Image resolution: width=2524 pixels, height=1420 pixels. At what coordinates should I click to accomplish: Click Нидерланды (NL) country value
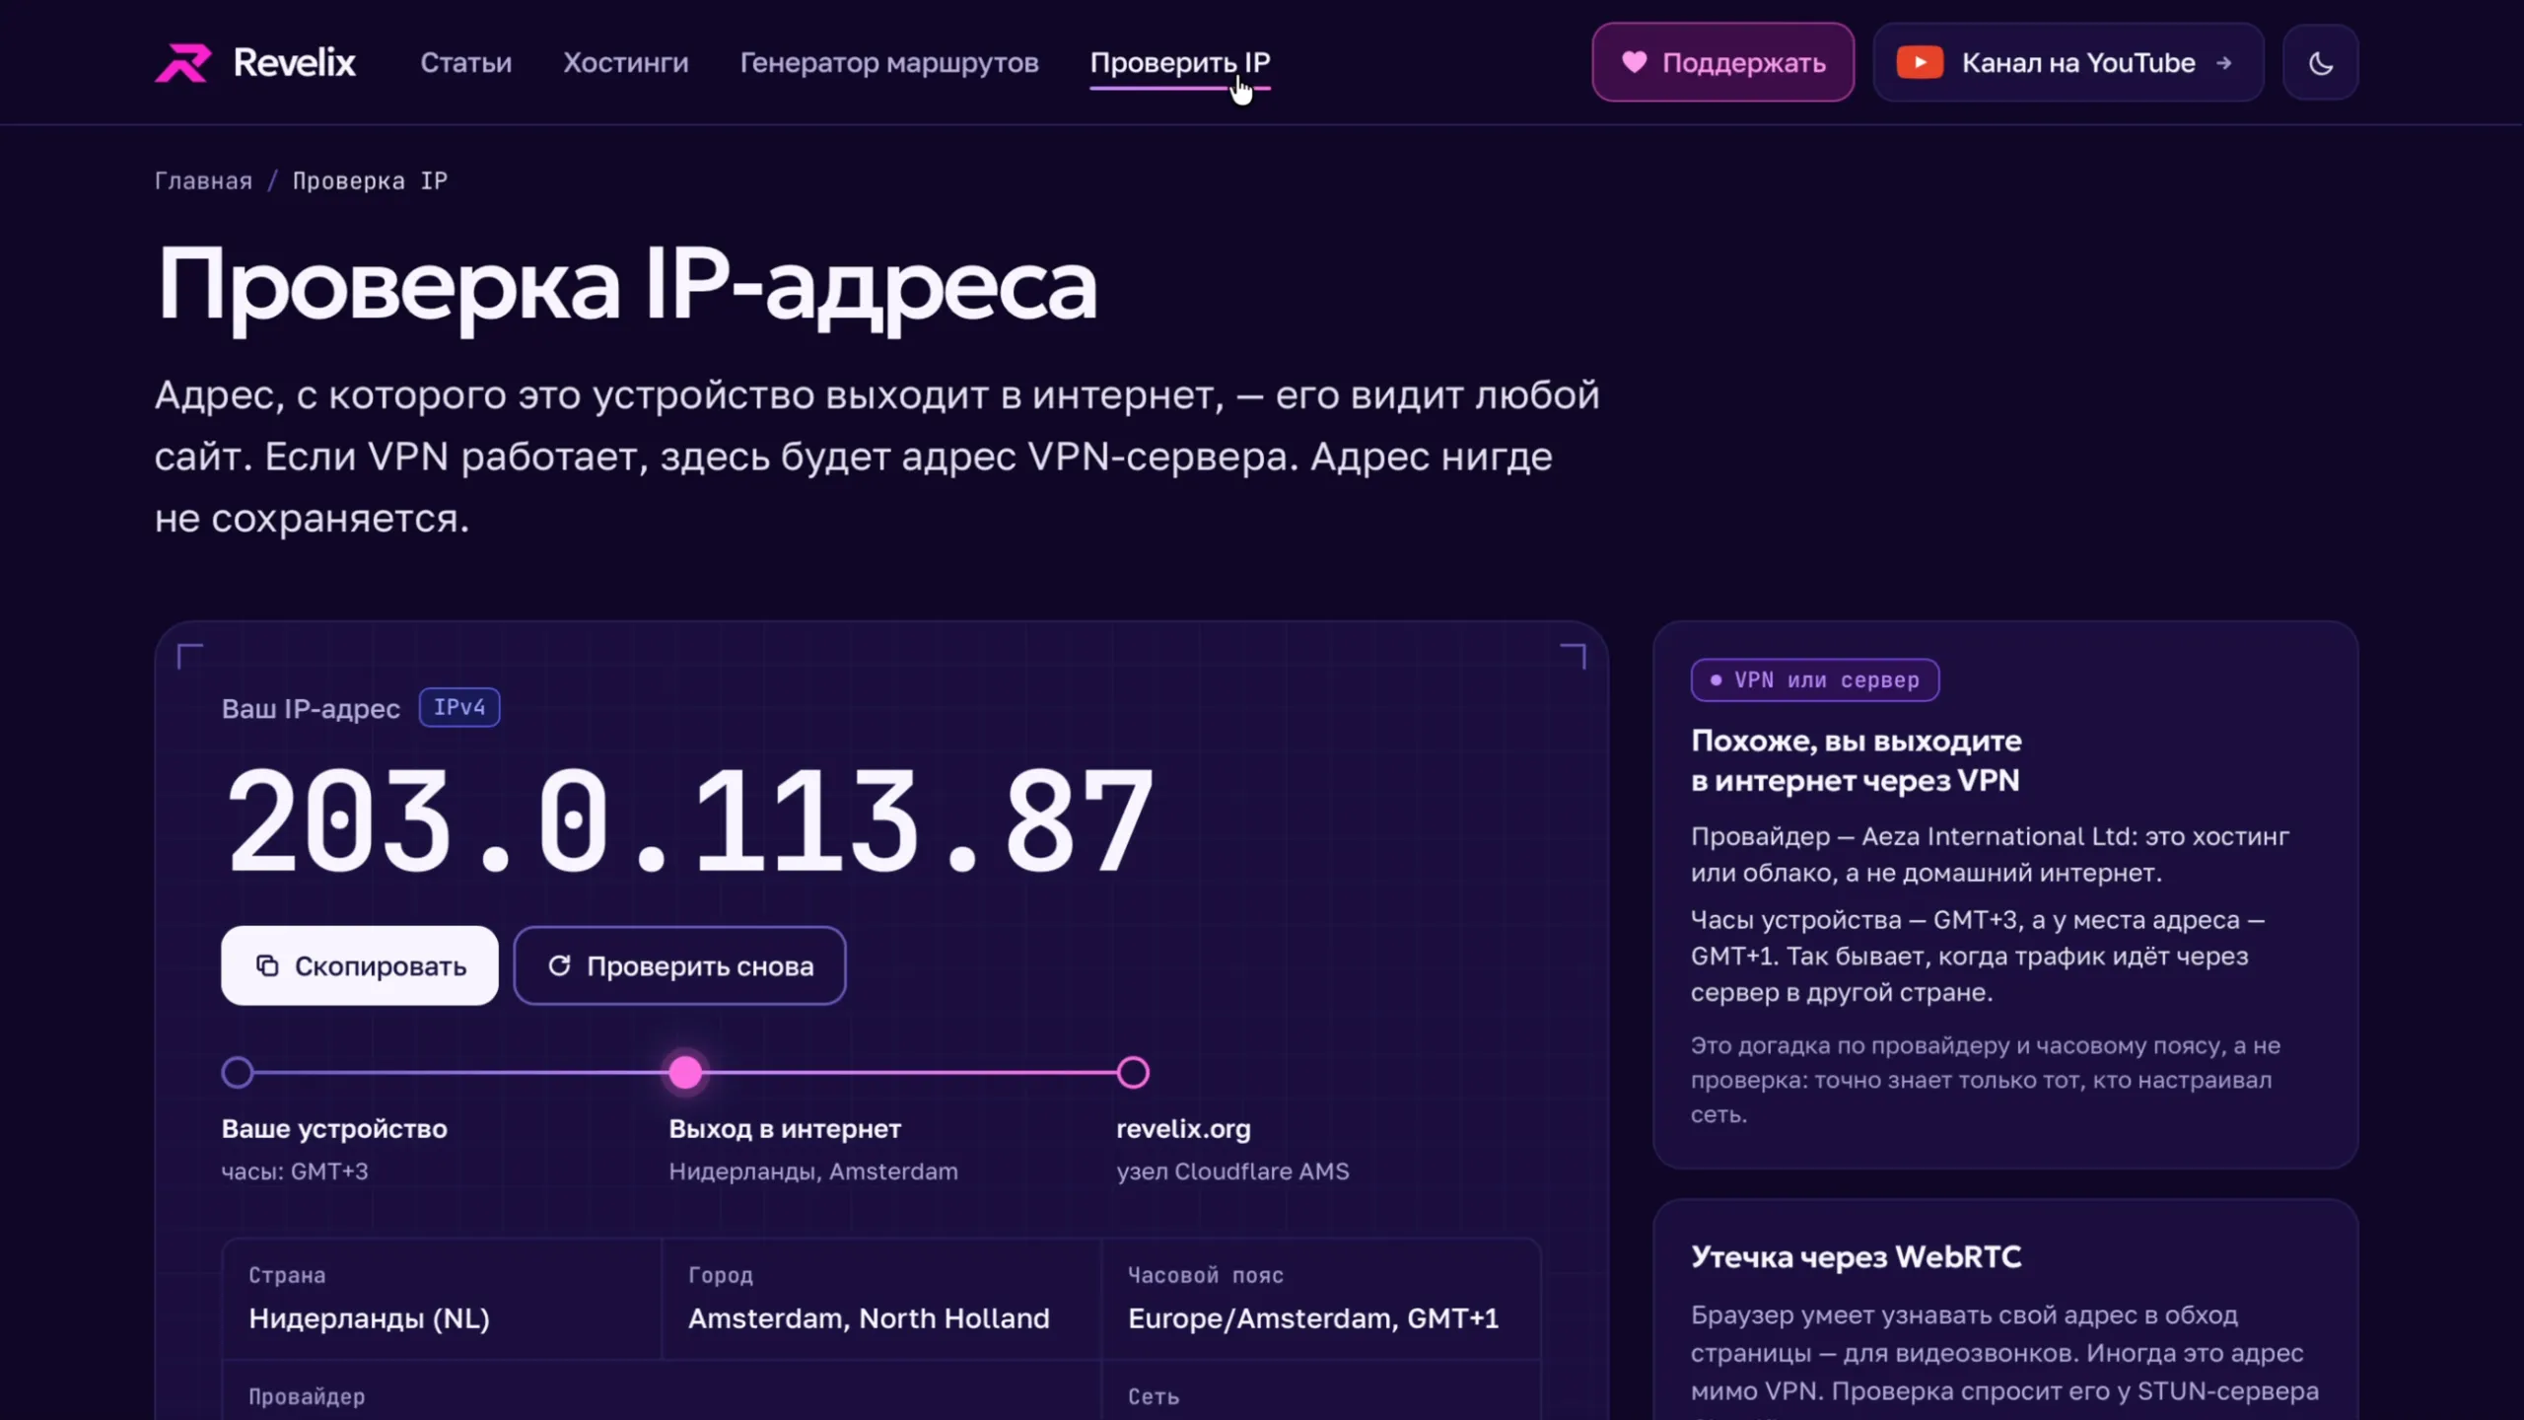pyautogui.click(x=369, y=1318)
